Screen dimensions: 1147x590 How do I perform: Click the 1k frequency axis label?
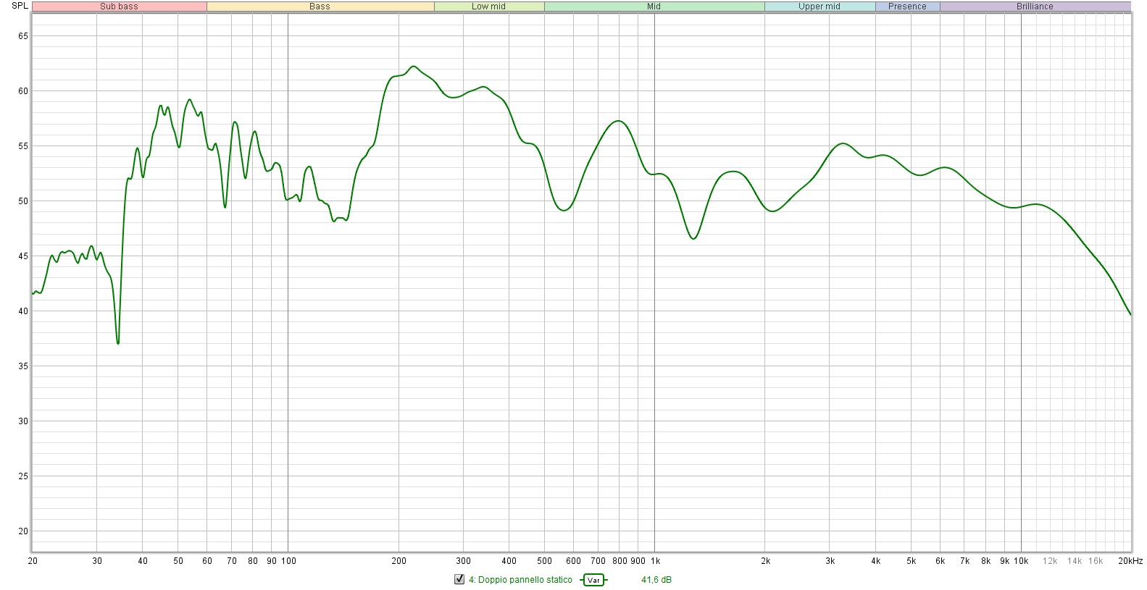[x=655, y=561]
